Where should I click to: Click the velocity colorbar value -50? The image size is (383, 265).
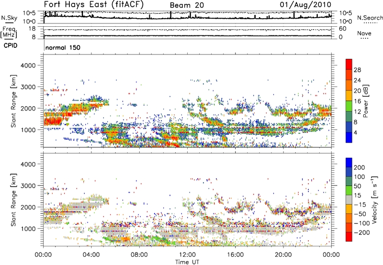click(x=360, y=214)
